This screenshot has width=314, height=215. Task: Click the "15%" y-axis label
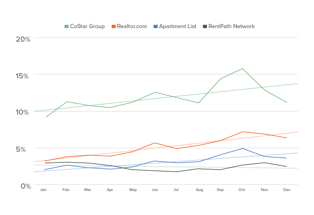22,76
